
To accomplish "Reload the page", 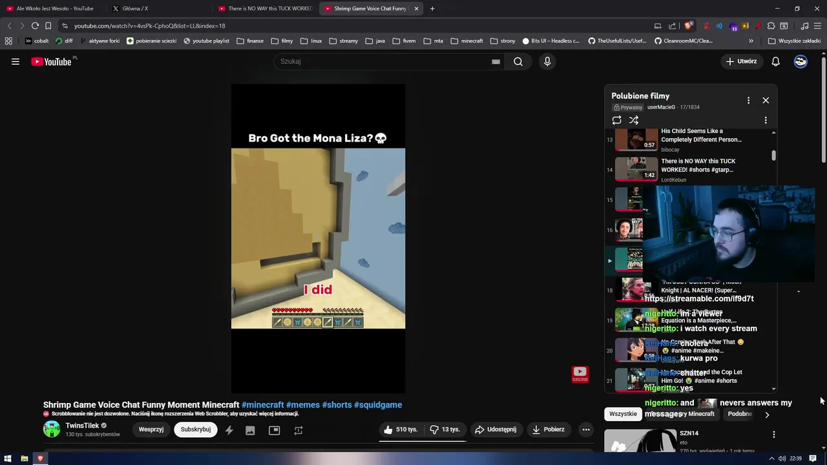I will click(35, 26).
